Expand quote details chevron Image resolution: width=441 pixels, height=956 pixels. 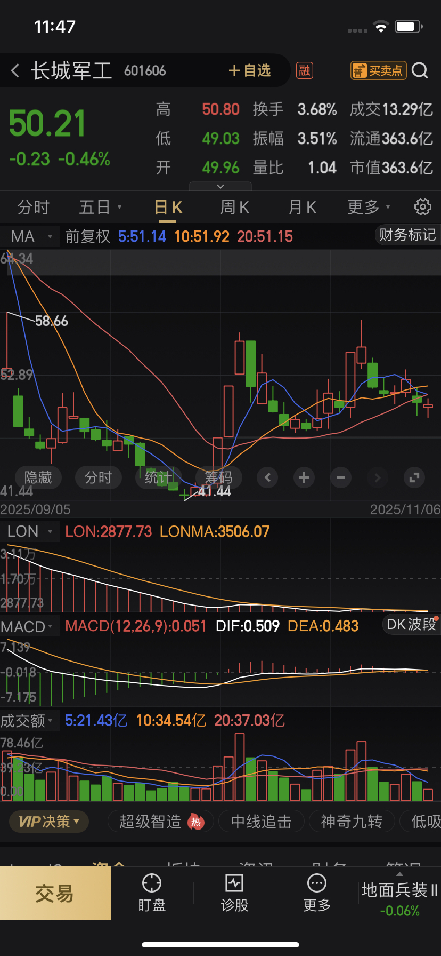(x=220, y=186)
